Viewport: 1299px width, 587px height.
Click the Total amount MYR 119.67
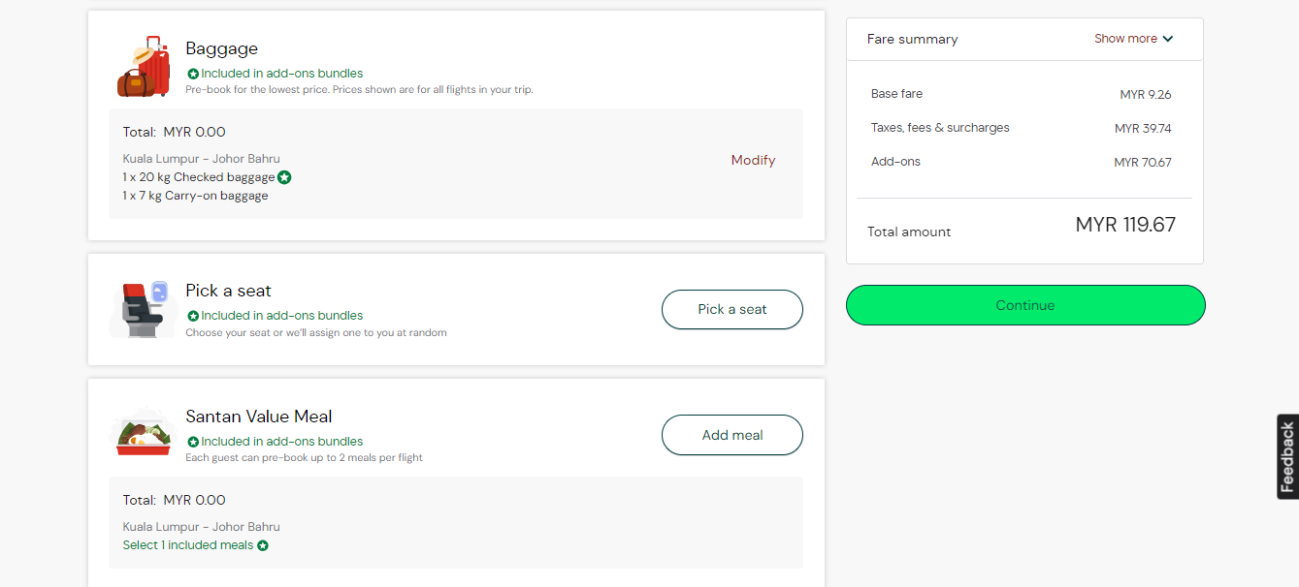[x=1125, y=226]
